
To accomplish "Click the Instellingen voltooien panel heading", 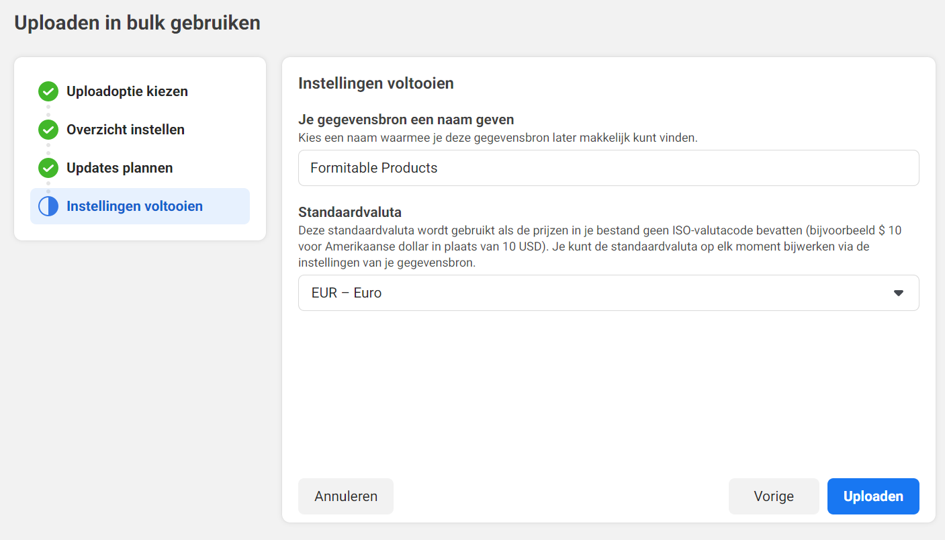I will pyautogui.click(x=376, y=83).
